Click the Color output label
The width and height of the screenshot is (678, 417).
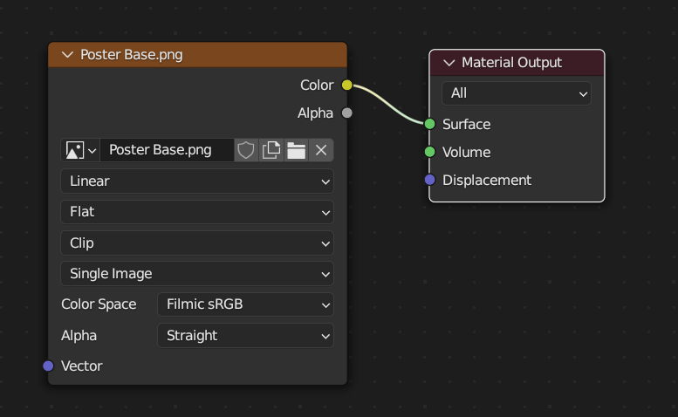click(317, 85)
